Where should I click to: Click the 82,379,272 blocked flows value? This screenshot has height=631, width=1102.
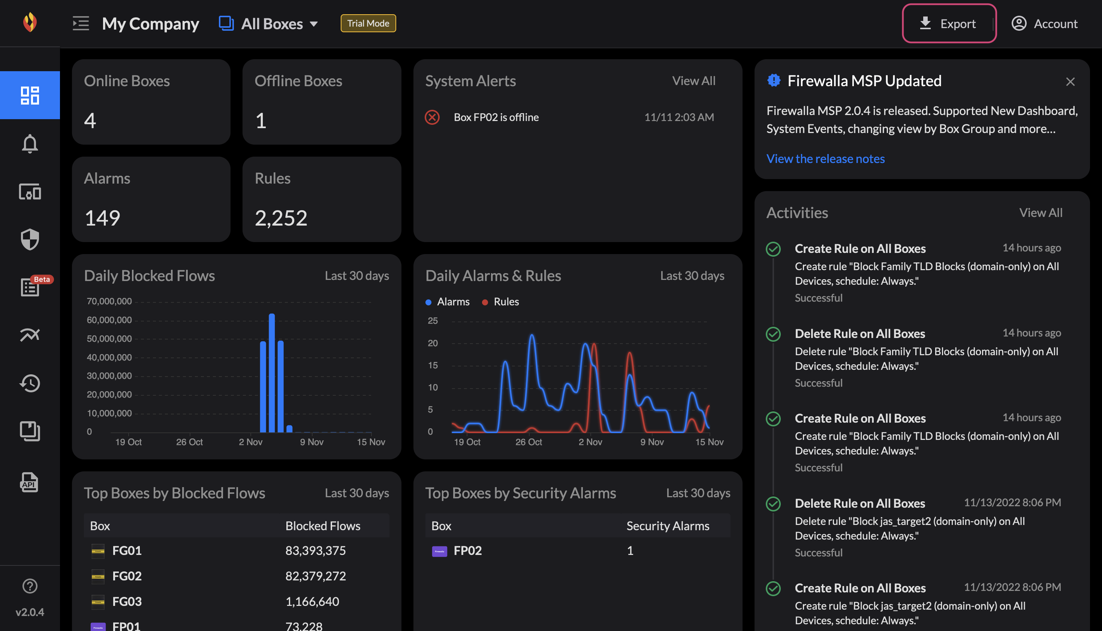point(315,576)
